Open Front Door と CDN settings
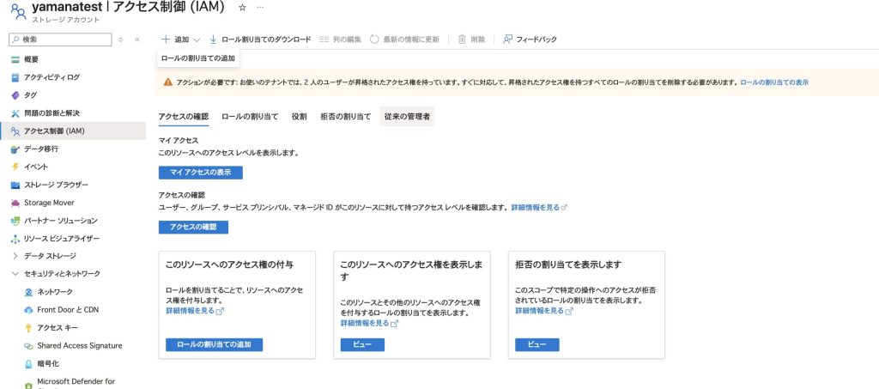This screenshot has height=389, width=879. [x=68, y=310]
